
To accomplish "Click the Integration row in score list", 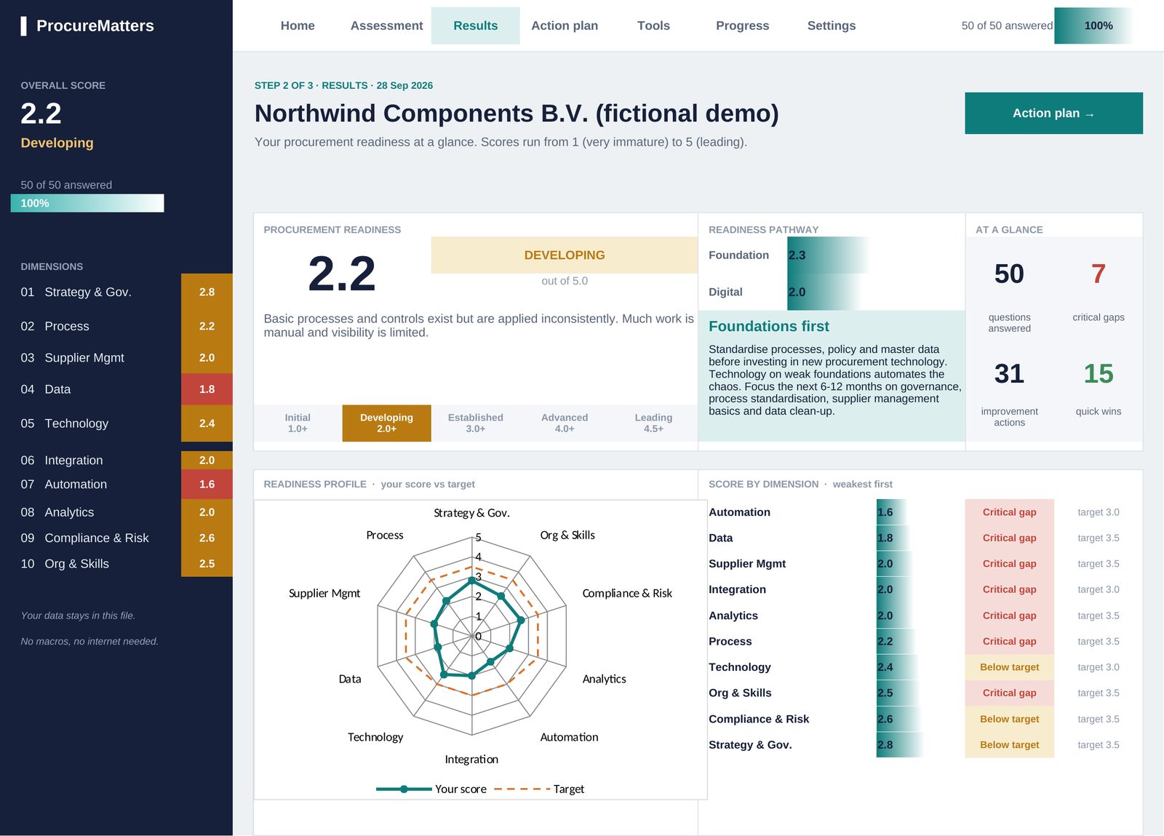I will [x=920, y=589].
